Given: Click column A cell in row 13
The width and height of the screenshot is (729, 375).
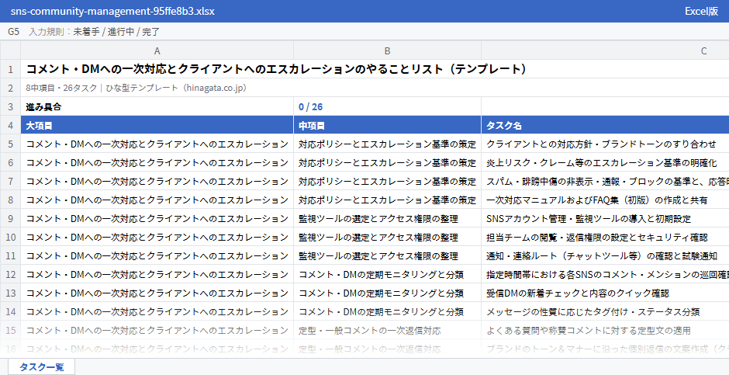Looking at the screenshot, I should (157, 293).
